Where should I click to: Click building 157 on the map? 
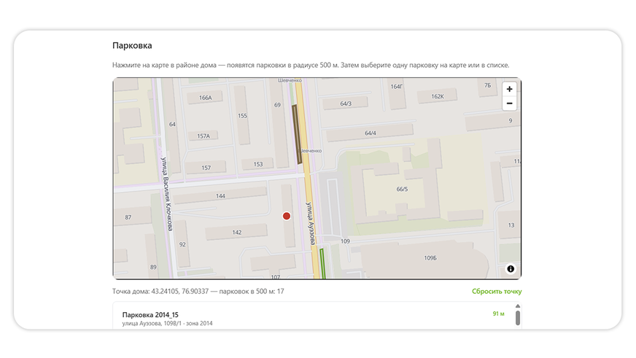coord(206,168)
